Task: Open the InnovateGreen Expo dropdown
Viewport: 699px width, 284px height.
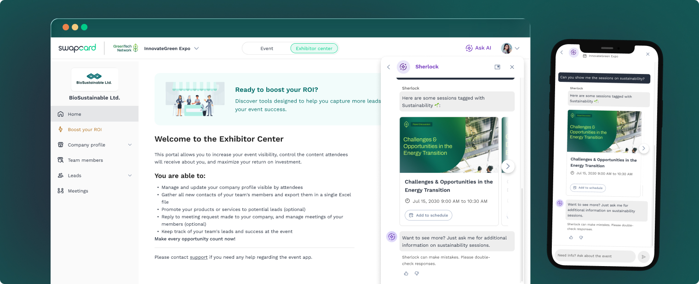Action: [x=171, y=48]
